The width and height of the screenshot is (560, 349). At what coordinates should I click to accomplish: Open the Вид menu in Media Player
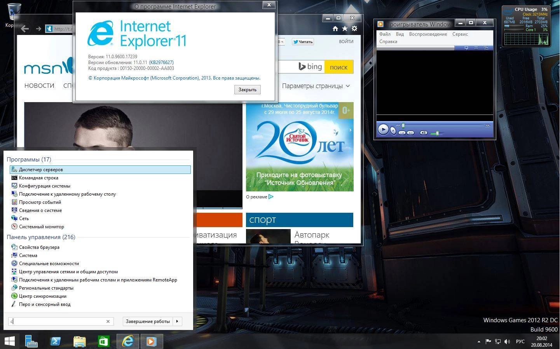[x=400, y=34]
